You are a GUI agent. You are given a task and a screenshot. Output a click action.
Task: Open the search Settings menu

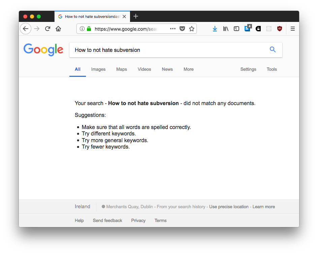[248, 69]
